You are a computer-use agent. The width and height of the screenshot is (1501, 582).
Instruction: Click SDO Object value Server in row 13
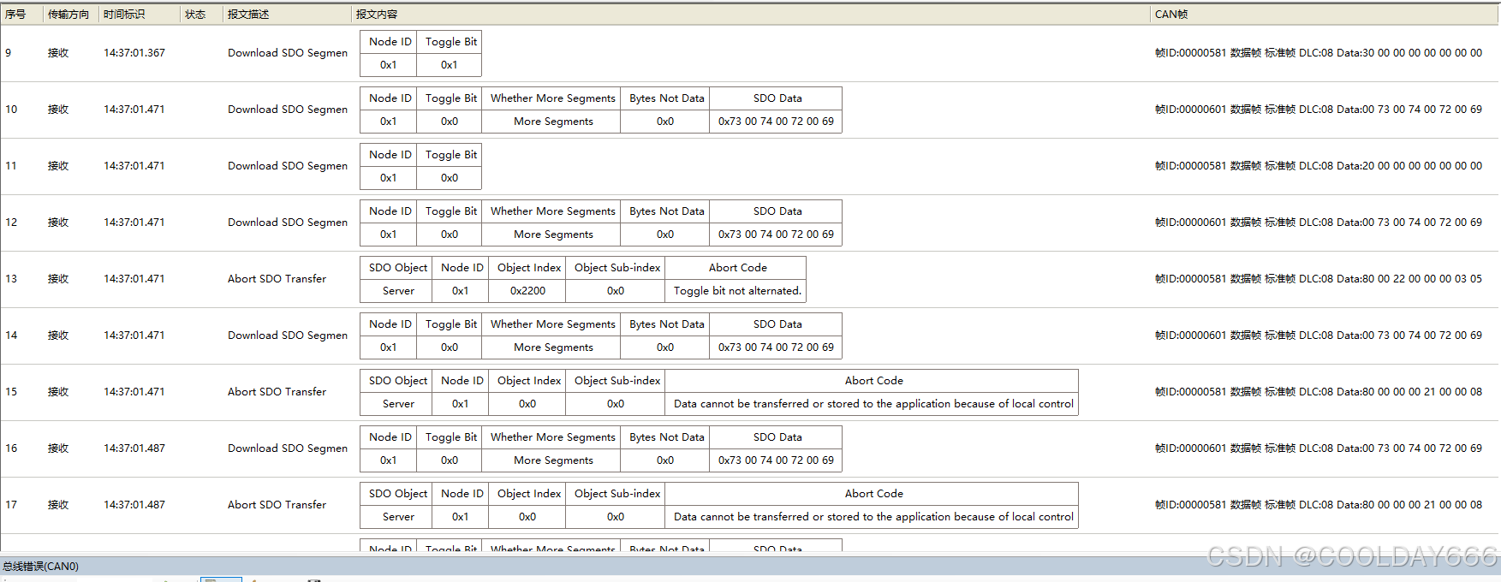point(398,291)
